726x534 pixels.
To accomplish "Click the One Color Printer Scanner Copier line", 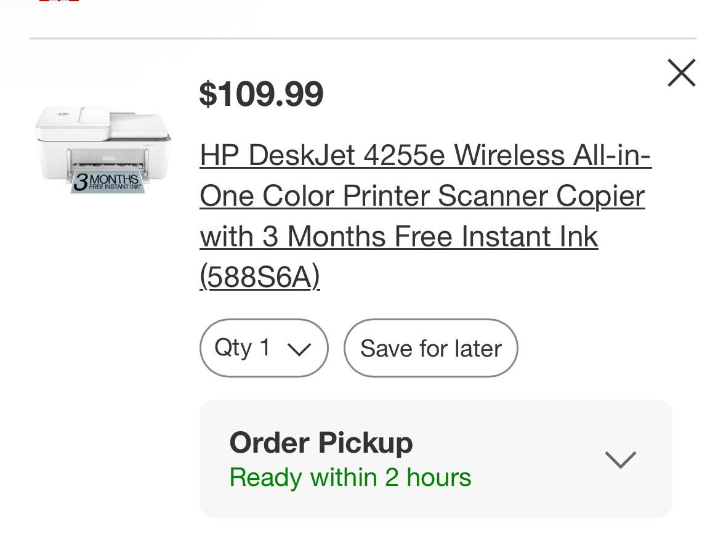I will click(x=422, y=196).
